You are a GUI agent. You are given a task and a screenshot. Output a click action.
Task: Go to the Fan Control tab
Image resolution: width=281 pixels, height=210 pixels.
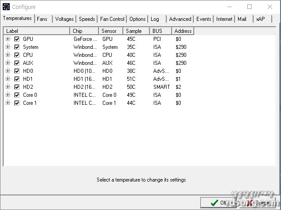pos(112,19)
